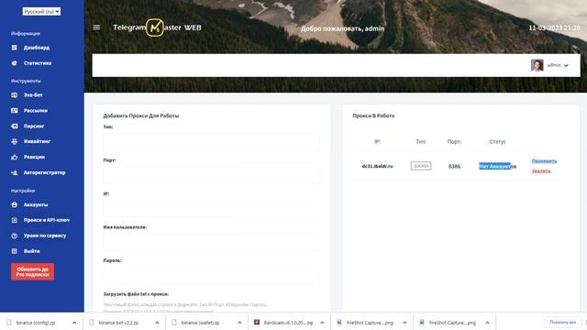The width and height of the screenshot is (587, 330).
Task: Click the Дашбоард sidebar icon
Action: 15,48
